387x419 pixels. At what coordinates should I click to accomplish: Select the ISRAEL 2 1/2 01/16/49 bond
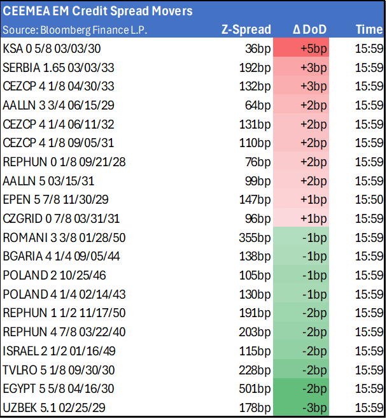(x=61, y=351)
